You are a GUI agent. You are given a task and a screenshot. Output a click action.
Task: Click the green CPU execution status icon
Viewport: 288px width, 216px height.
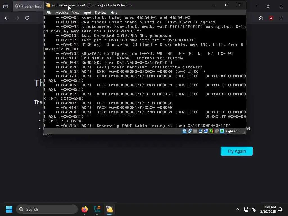[211, 131]
